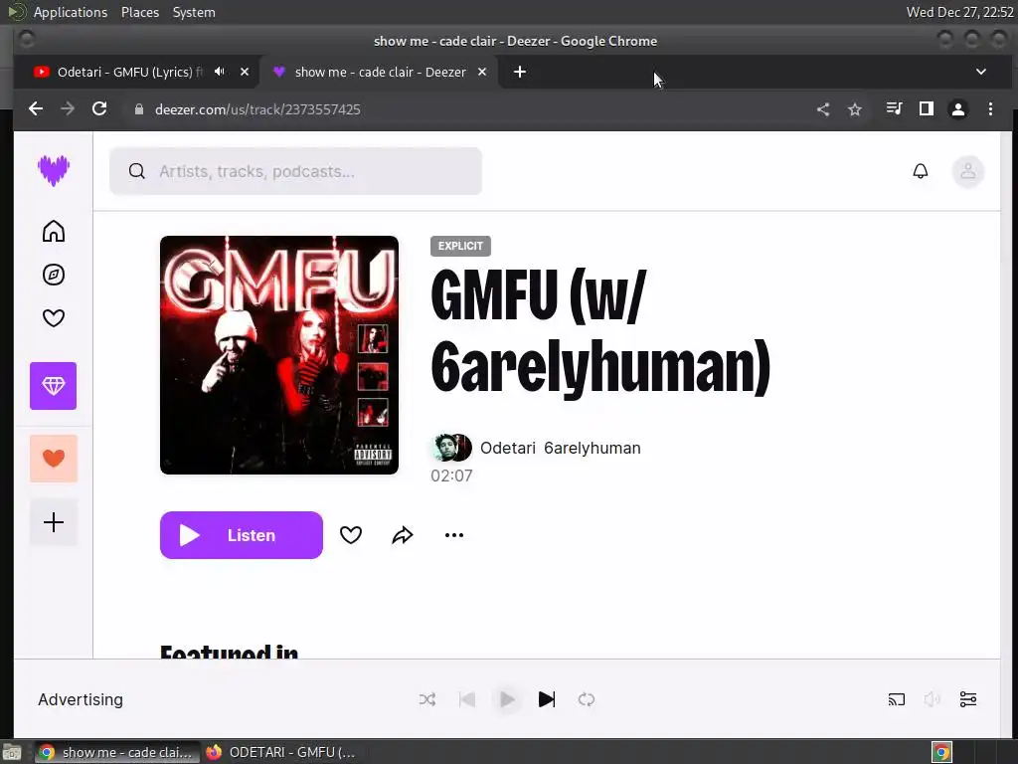
Task: Open notifications bell icon
Action: [920, 171]
